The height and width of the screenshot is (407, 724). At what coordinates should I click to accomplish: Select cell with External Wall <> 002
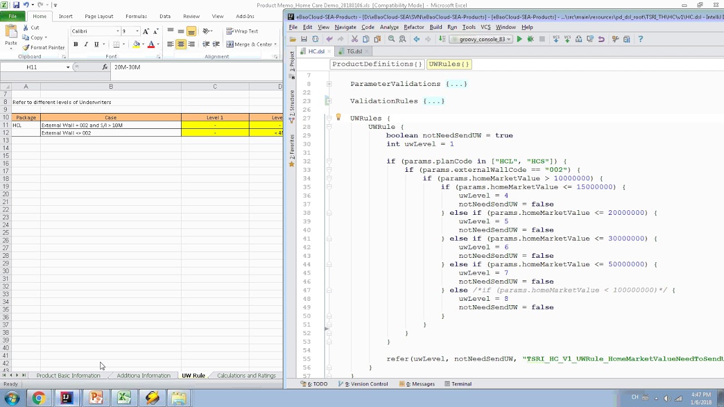(x=111, y=133)
